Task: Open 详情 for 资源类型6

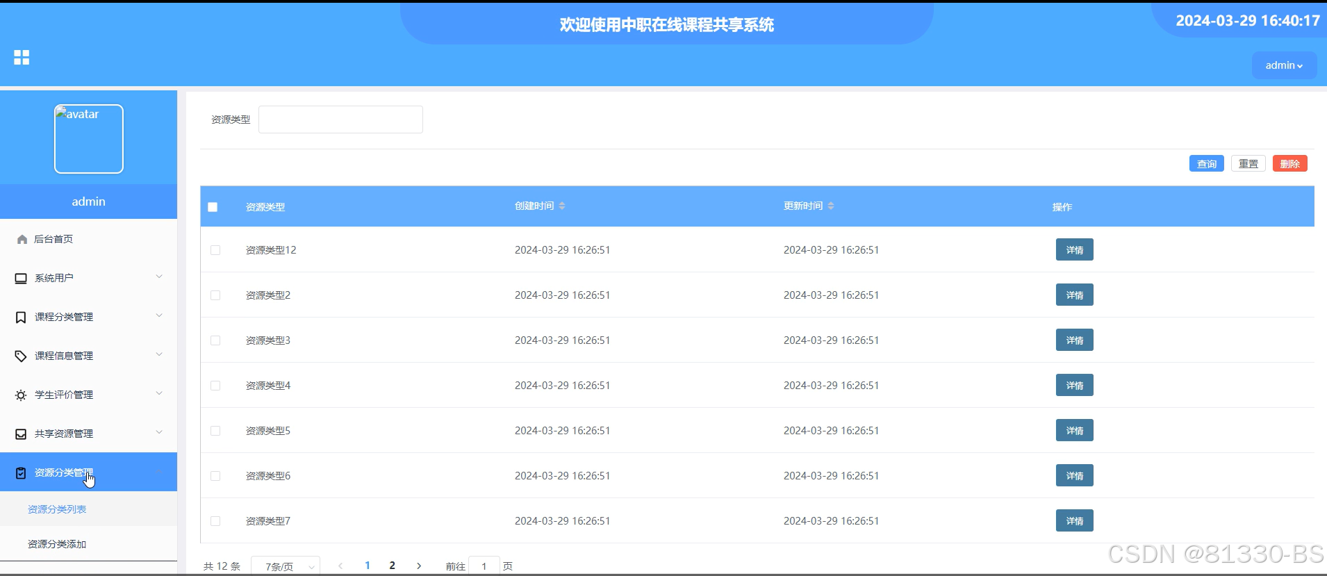Action: tap(1075, 475)
